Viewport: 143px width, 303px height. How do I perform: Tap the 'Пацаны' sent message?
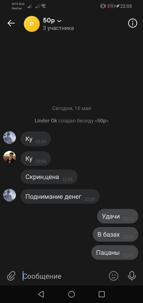click(x=115, y=252)
